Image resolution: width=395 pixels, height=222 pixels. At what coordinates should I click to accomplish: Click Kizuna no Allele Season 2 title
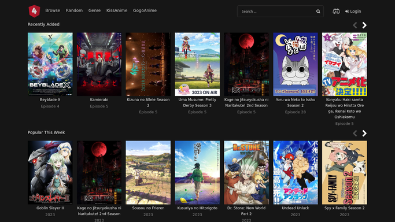[x=148, y=102]
